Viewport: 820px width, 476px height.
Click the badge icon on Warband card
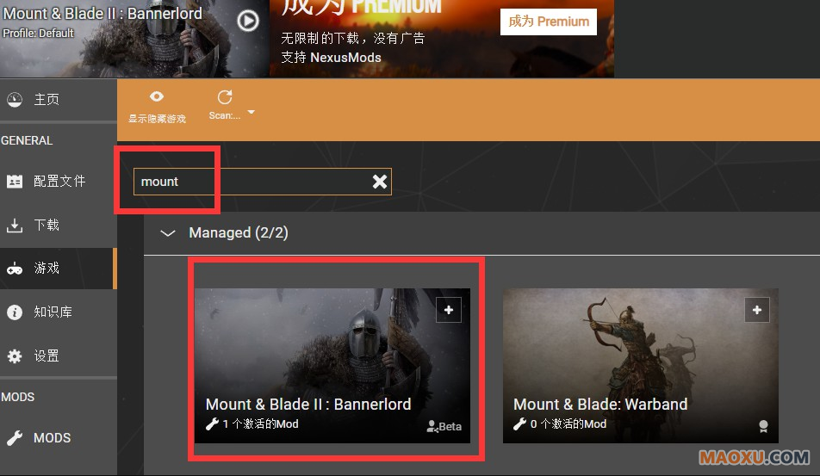point(763,426)
